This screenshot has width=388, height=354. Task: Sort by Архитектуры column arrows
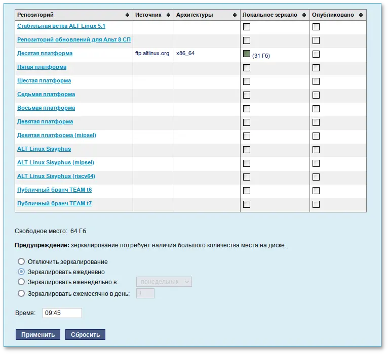(235, 15)
